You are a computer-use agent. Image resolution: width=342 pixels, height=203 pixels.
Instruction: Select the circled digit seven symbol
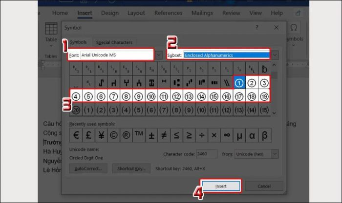pyautogui.click(x=113, y=96)
